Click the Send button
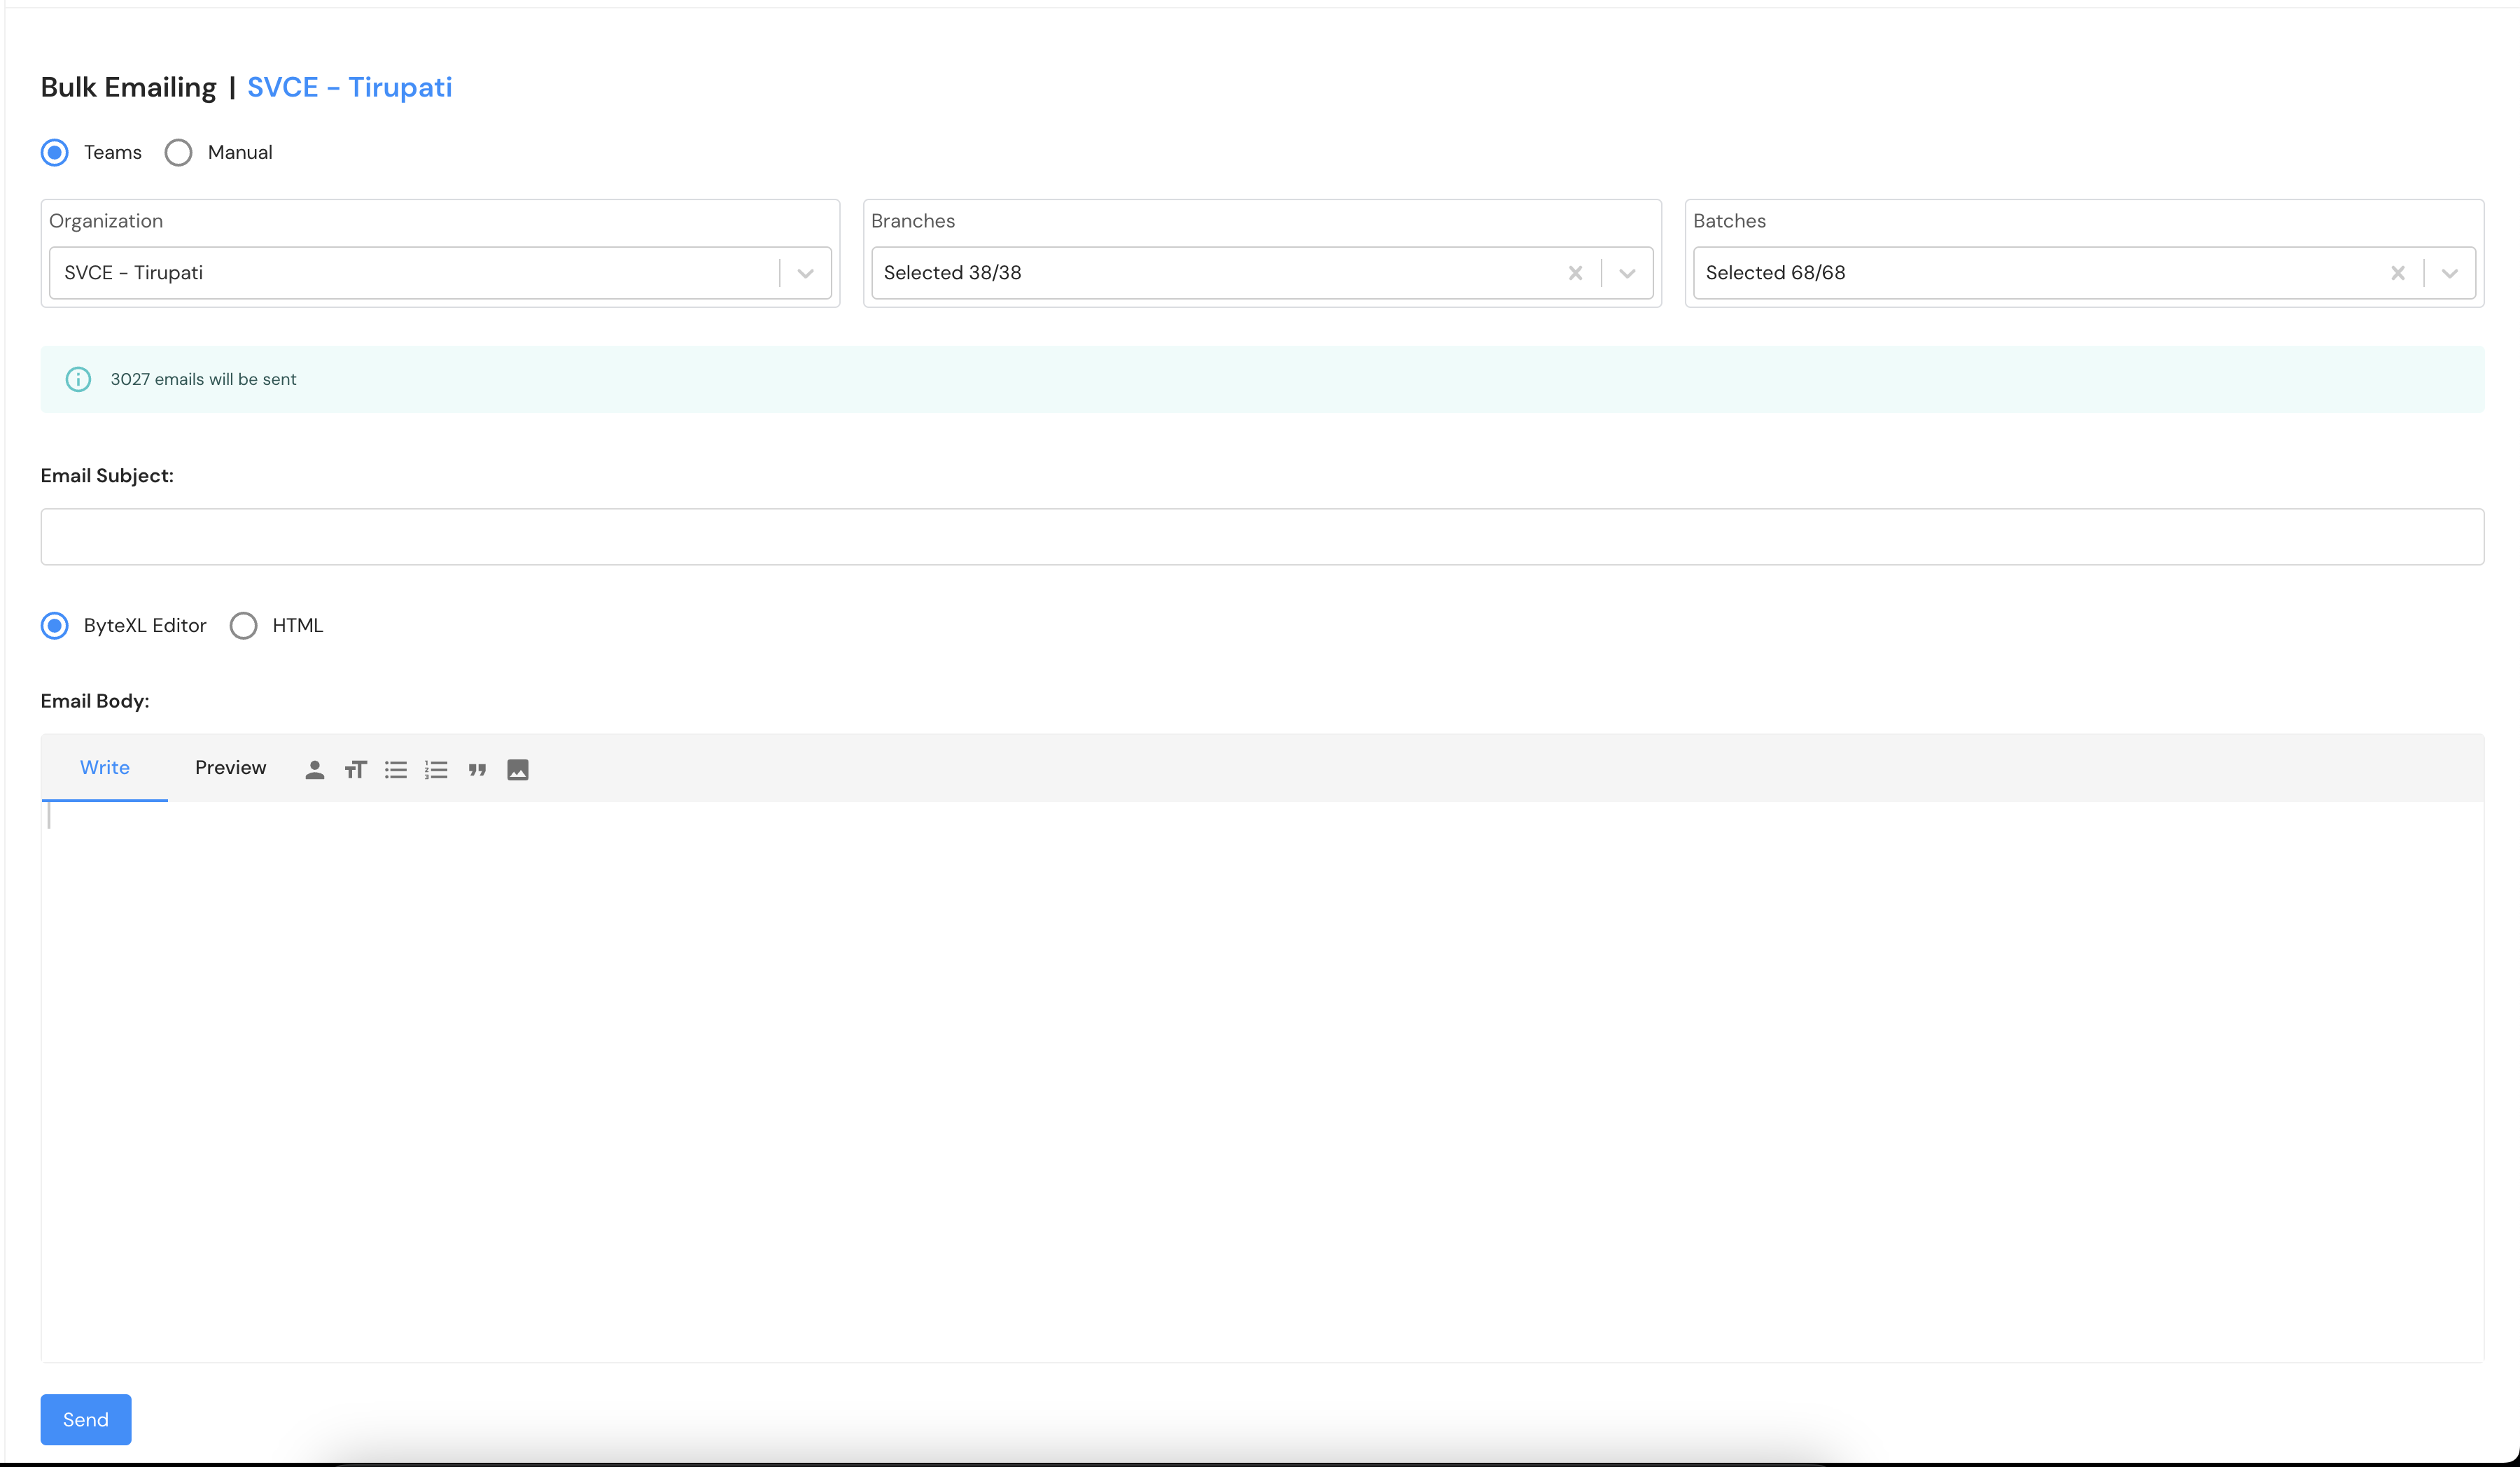Viewport: 2520px width, 1467px height. [86, 1419]
